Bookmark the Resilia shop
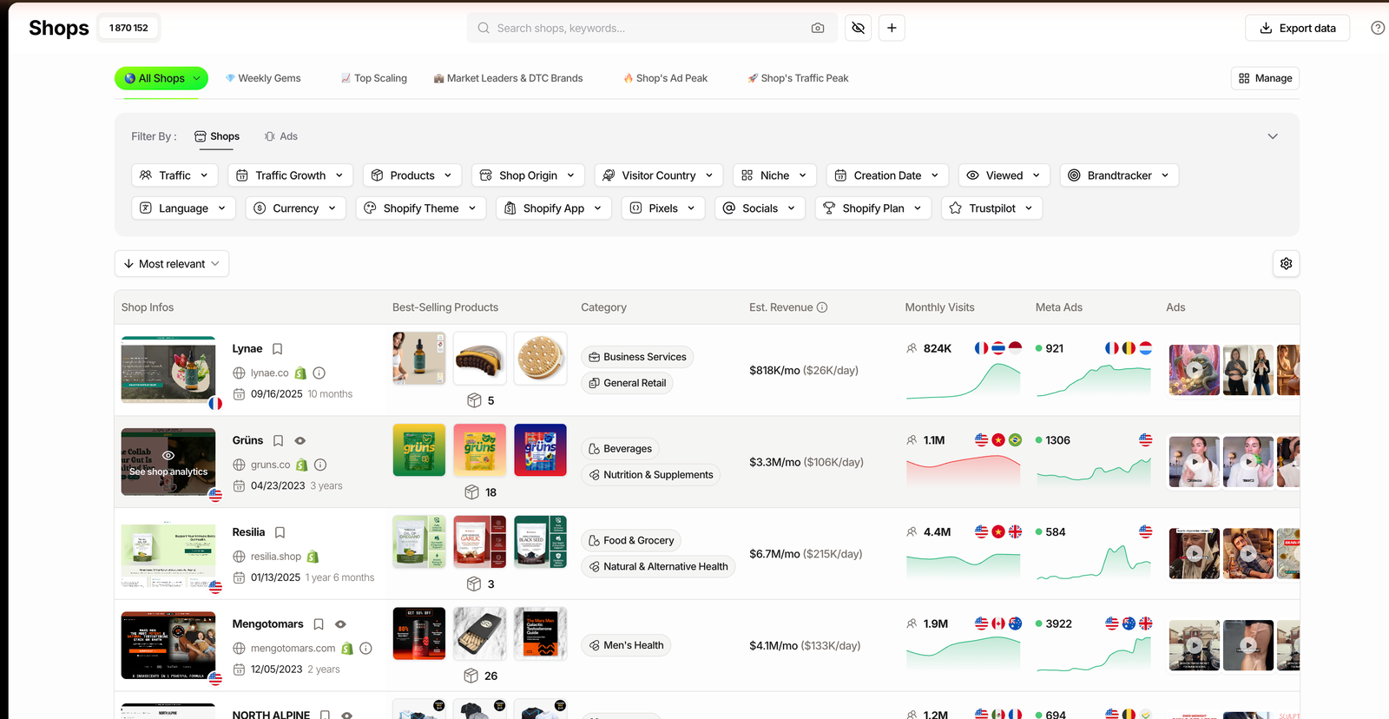 [280, 532]
